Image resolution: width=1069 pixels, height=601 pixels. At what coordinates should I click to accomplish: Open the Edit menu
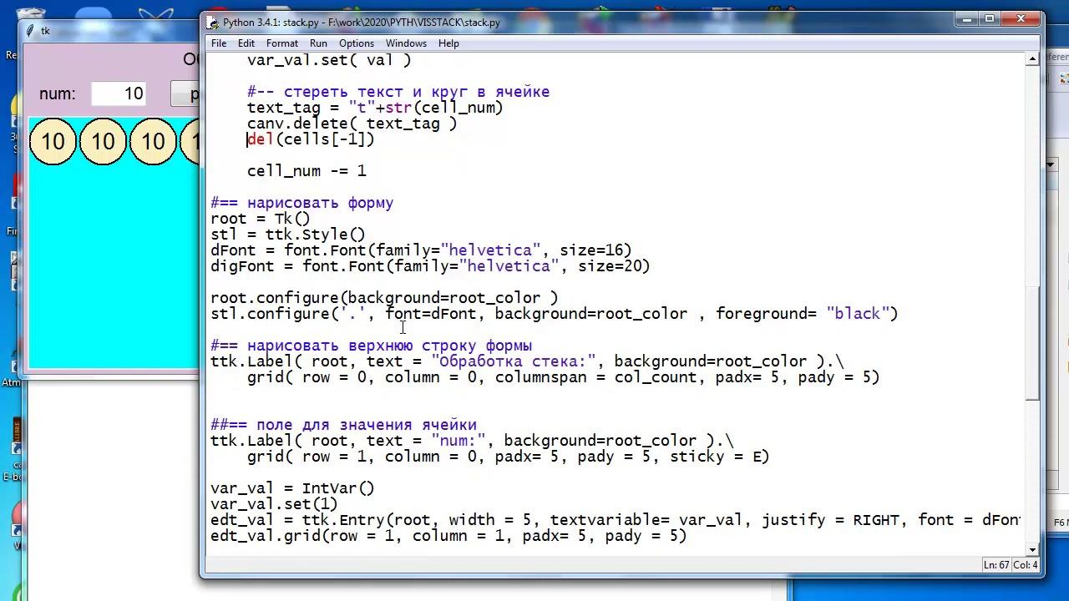pyautogui.click(x=246, y=43)
